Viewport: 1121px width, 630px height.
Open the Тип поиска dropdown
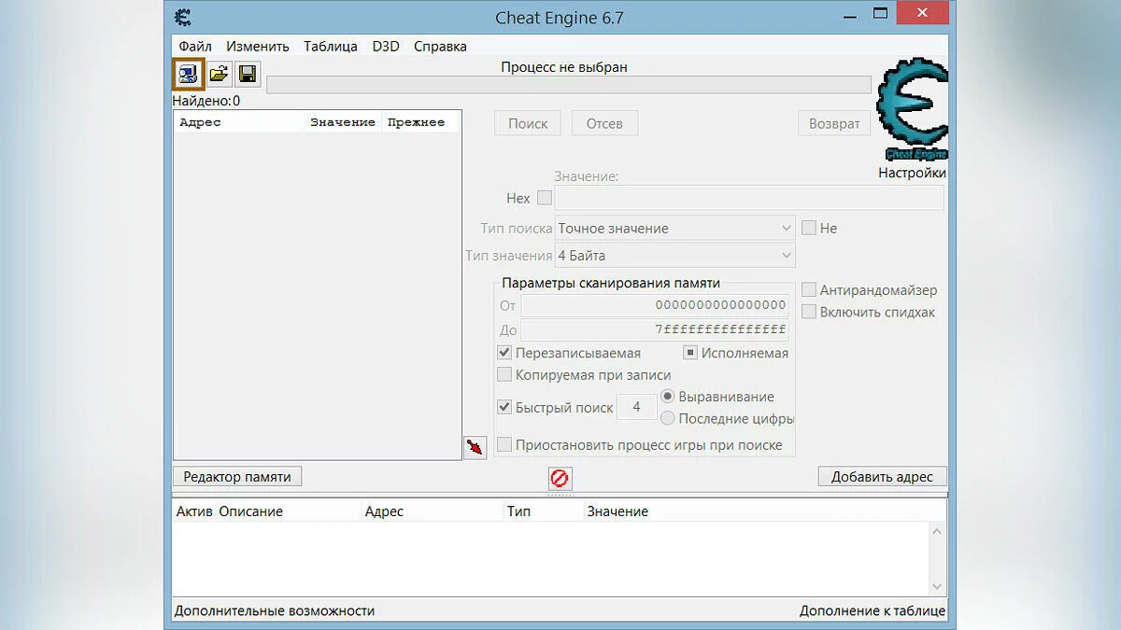coord(674,228)
